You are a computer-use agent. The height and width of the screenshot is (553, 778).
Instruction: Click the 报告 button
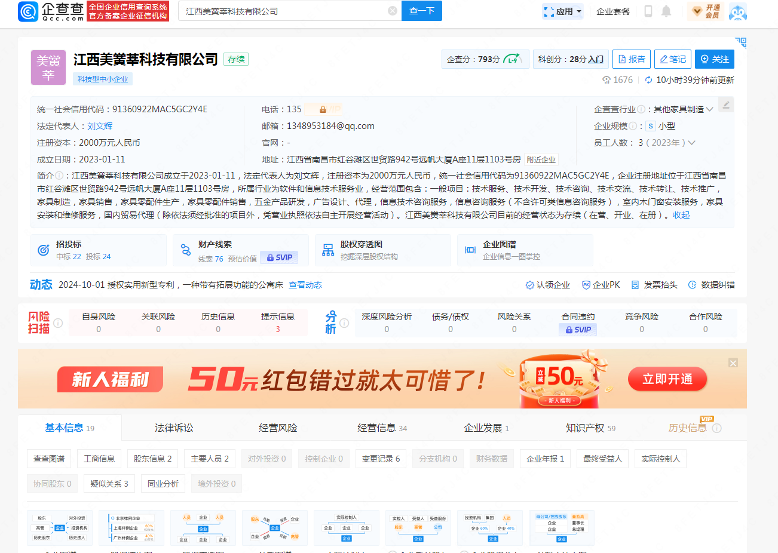tap(632, 59)
